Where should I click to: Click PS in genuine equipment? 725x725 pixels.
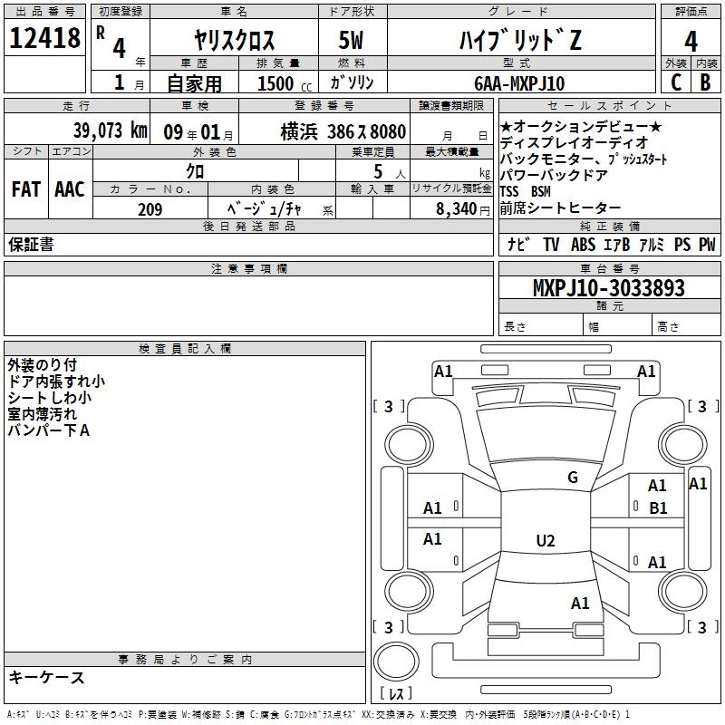[682, 244]
